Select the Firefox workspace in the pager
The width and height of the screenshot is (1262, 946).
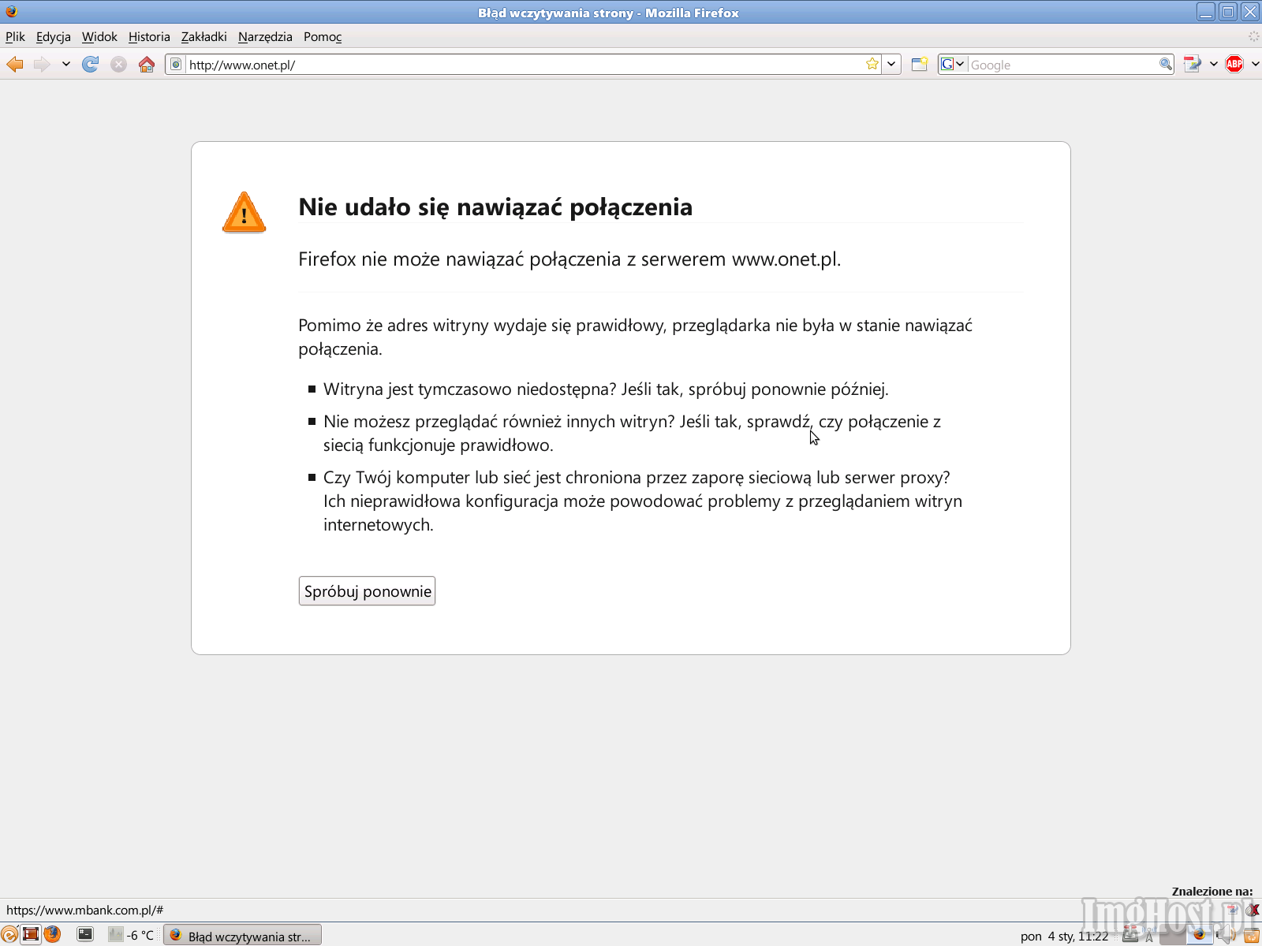(x=1200, y=935)
